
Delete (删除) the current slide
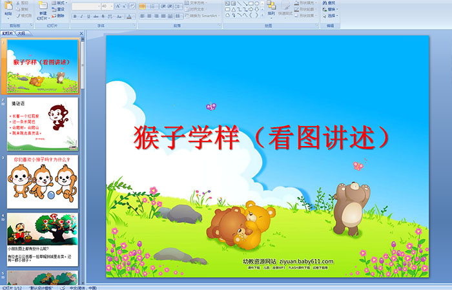[58, 16]
